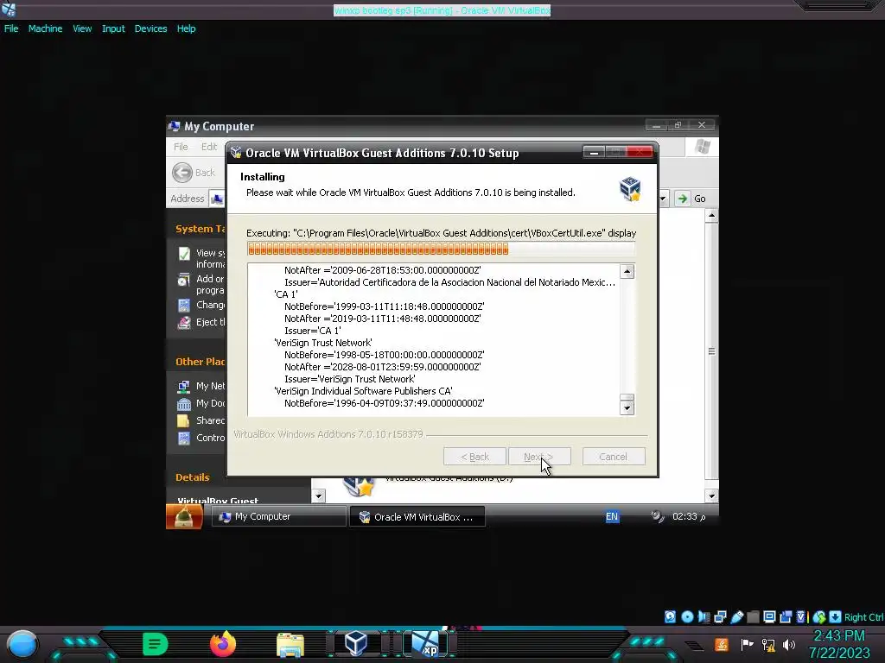
Task: Click the virtualization features 'V' status icon
Action: click(801, 616)
